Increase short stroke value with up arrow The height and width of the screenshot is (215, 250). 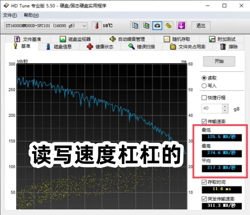click(x=225, y=106)
